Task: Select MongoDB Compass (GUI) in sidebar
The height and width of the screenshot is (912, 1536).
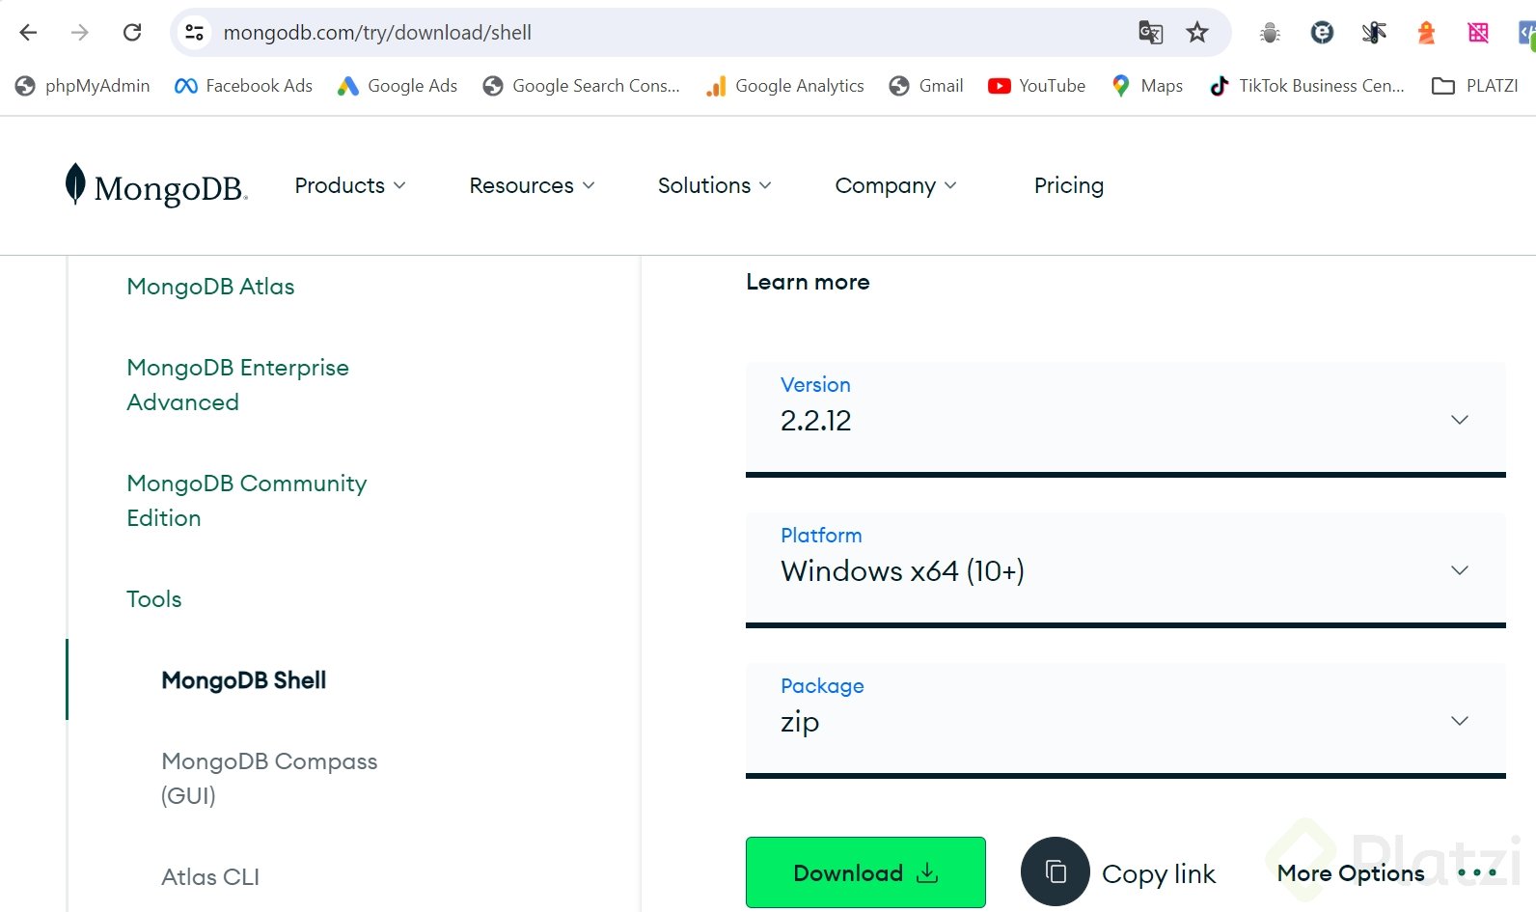Action: point(269,779)
